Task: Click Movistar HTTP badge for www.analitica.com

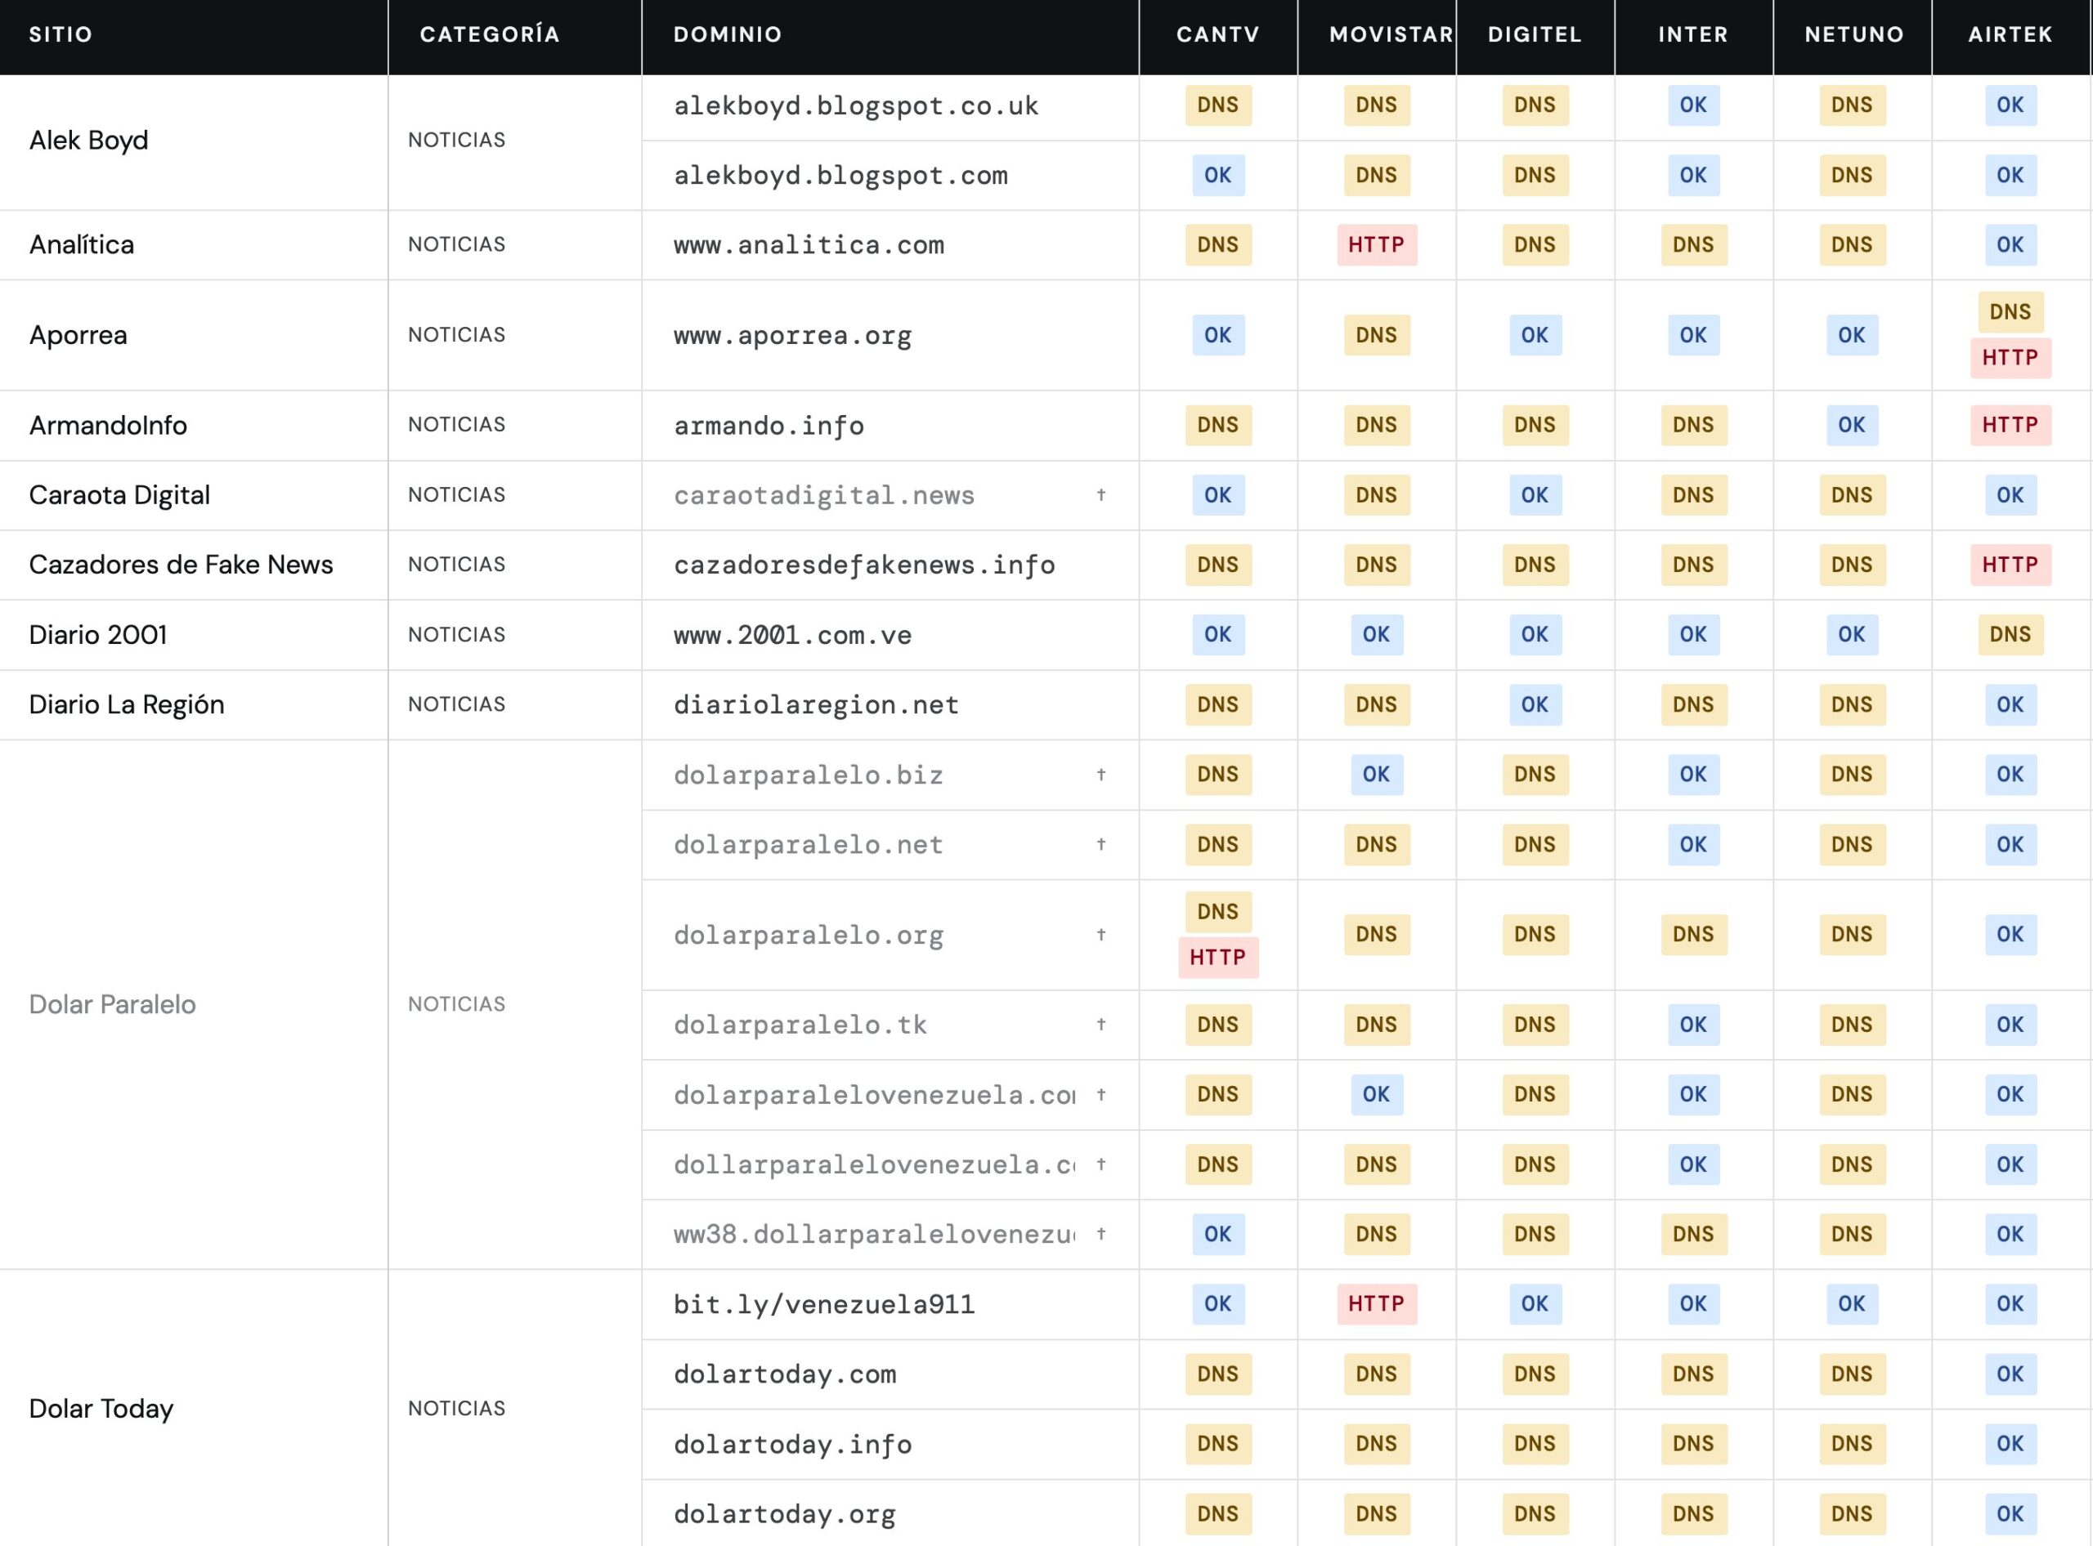Action: 1377,245
